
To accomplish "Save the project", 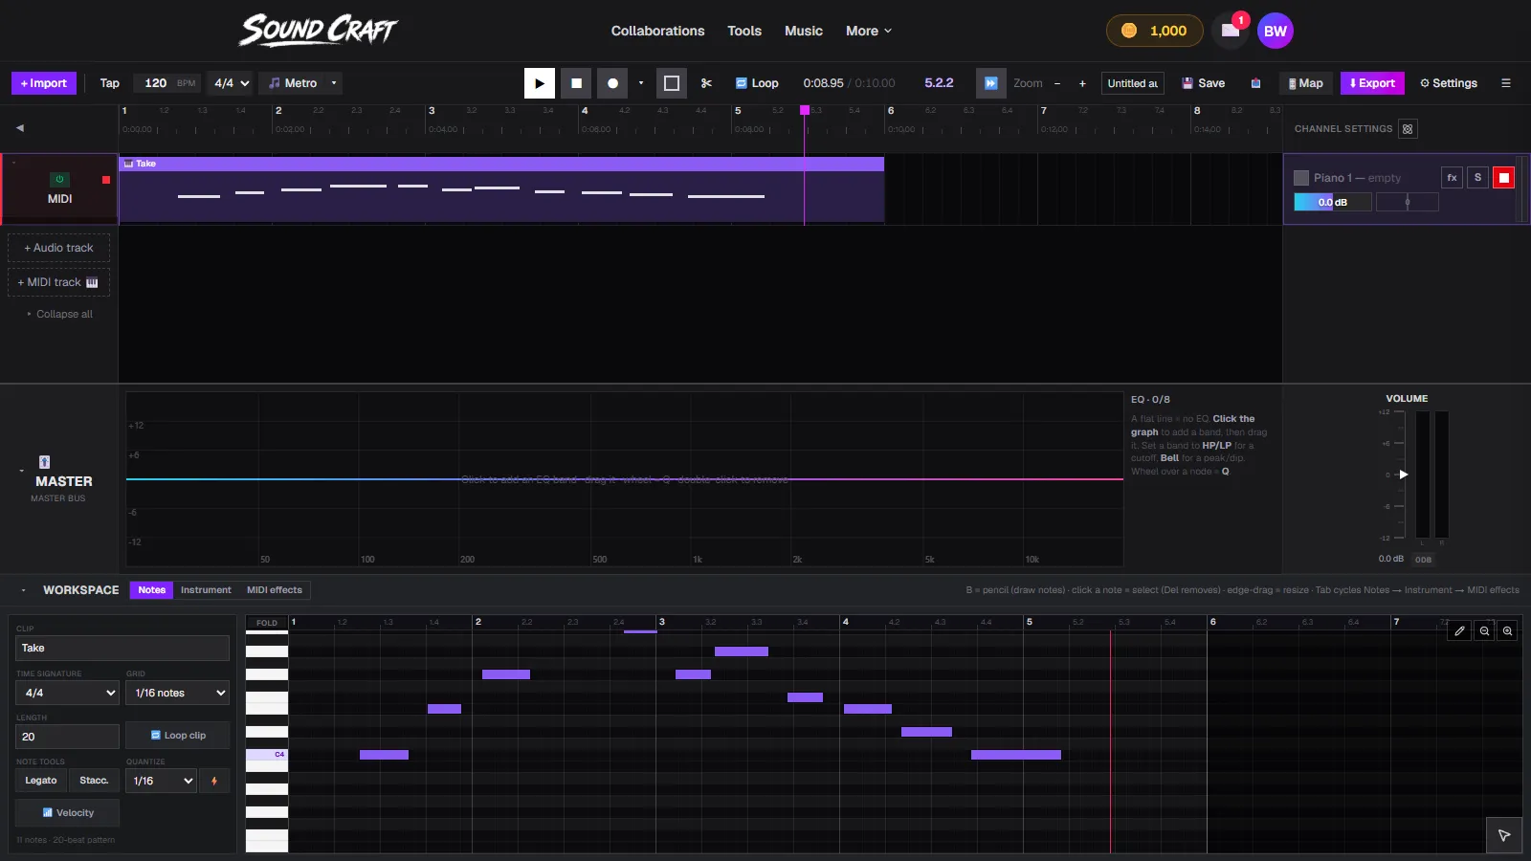I will pos(1203,83).
